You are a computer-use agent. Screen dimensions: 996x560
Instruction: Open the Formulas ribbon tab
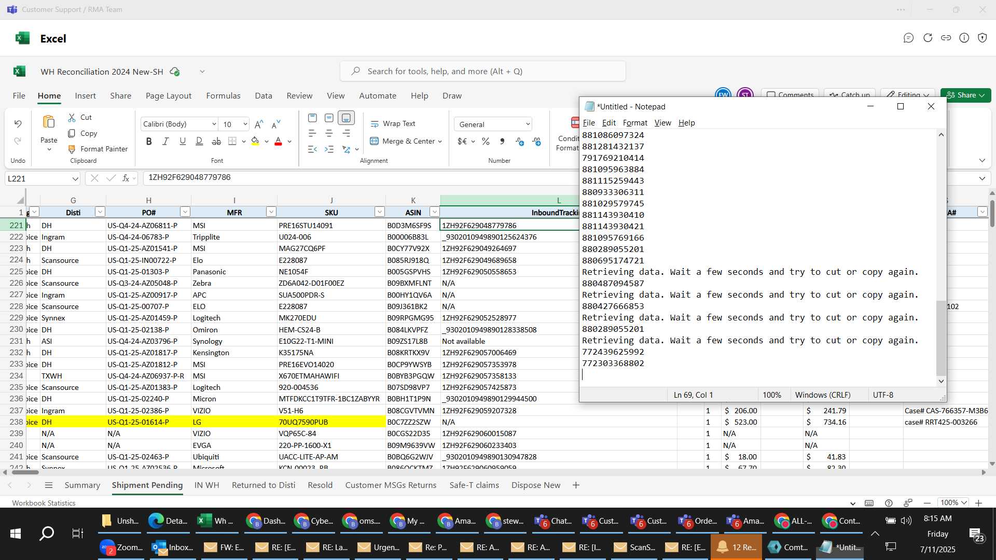(223, 95)
